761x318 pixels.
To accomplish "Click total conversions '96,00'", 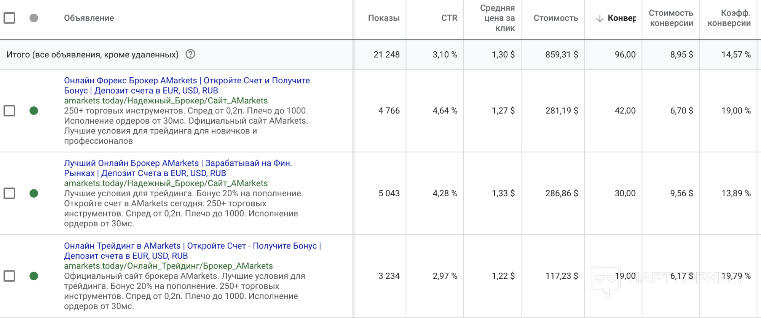I will coord(625,54).
